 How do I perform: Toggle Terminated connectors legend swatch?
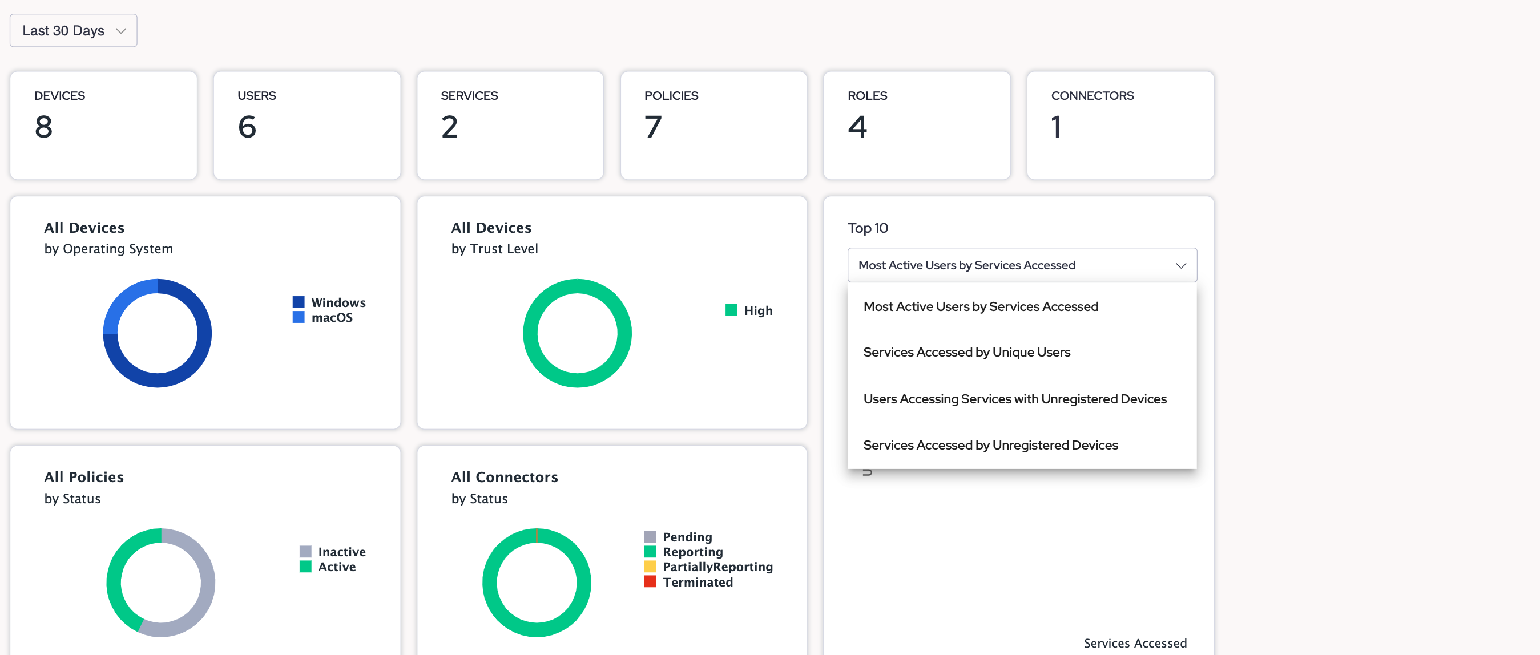pyautogui.click(x=650, y=582)
